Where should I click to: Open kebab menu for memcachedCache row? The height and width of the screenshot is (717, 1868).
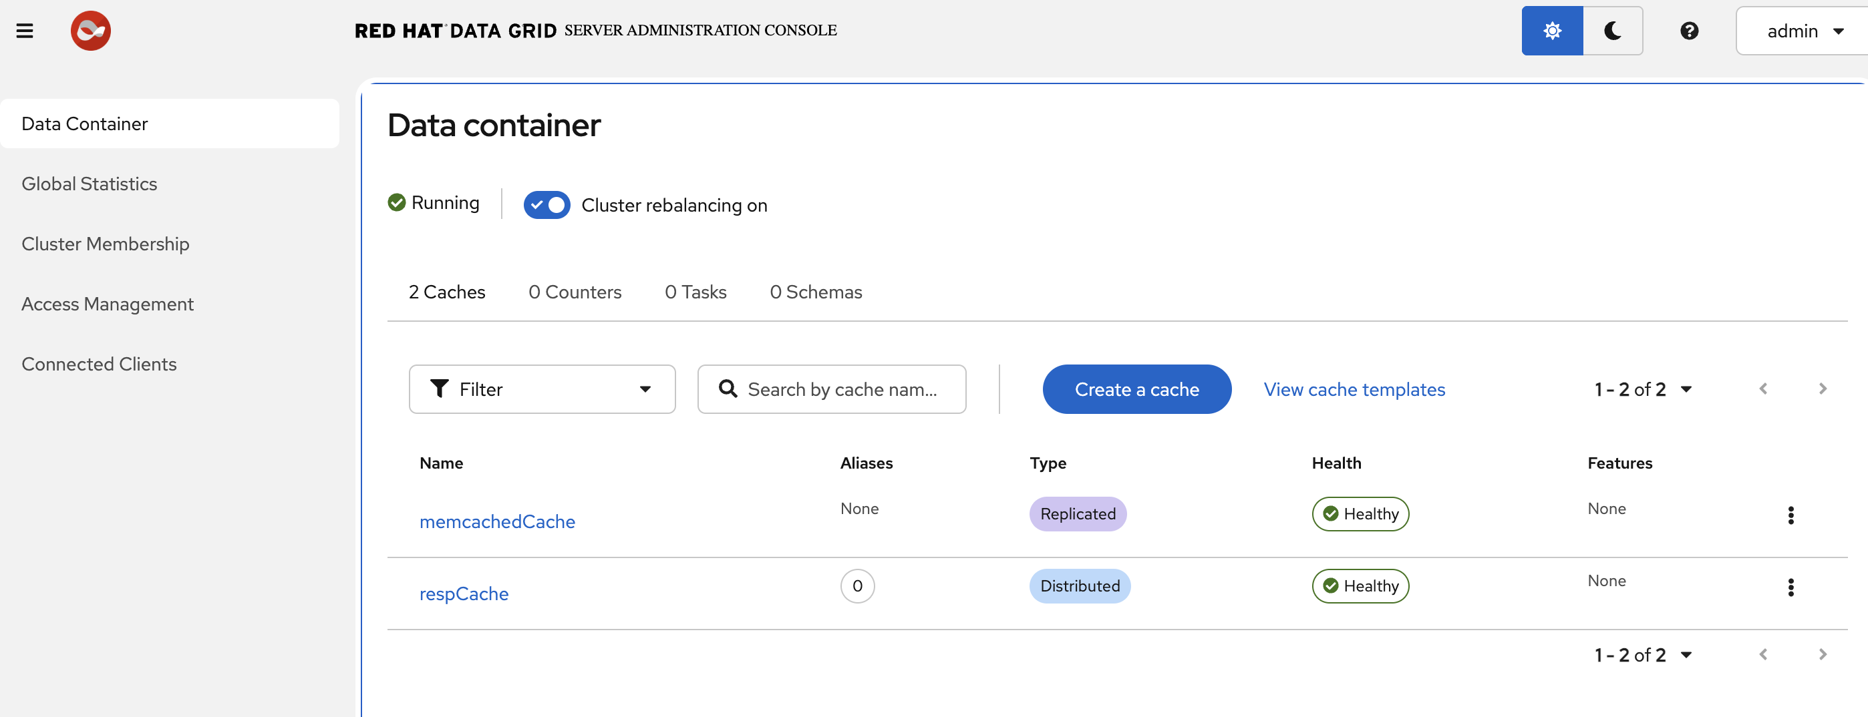pos(1791,515)
